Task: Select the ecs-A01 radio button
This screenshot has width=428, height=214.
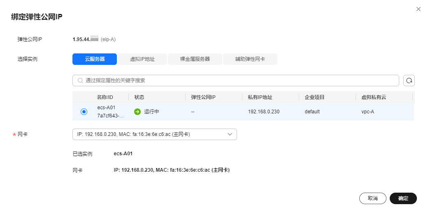Action: coord(84,112)
